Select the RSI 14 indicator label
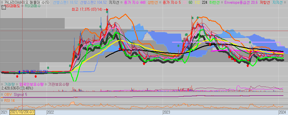The image size is (288, 115). point(9,101)
